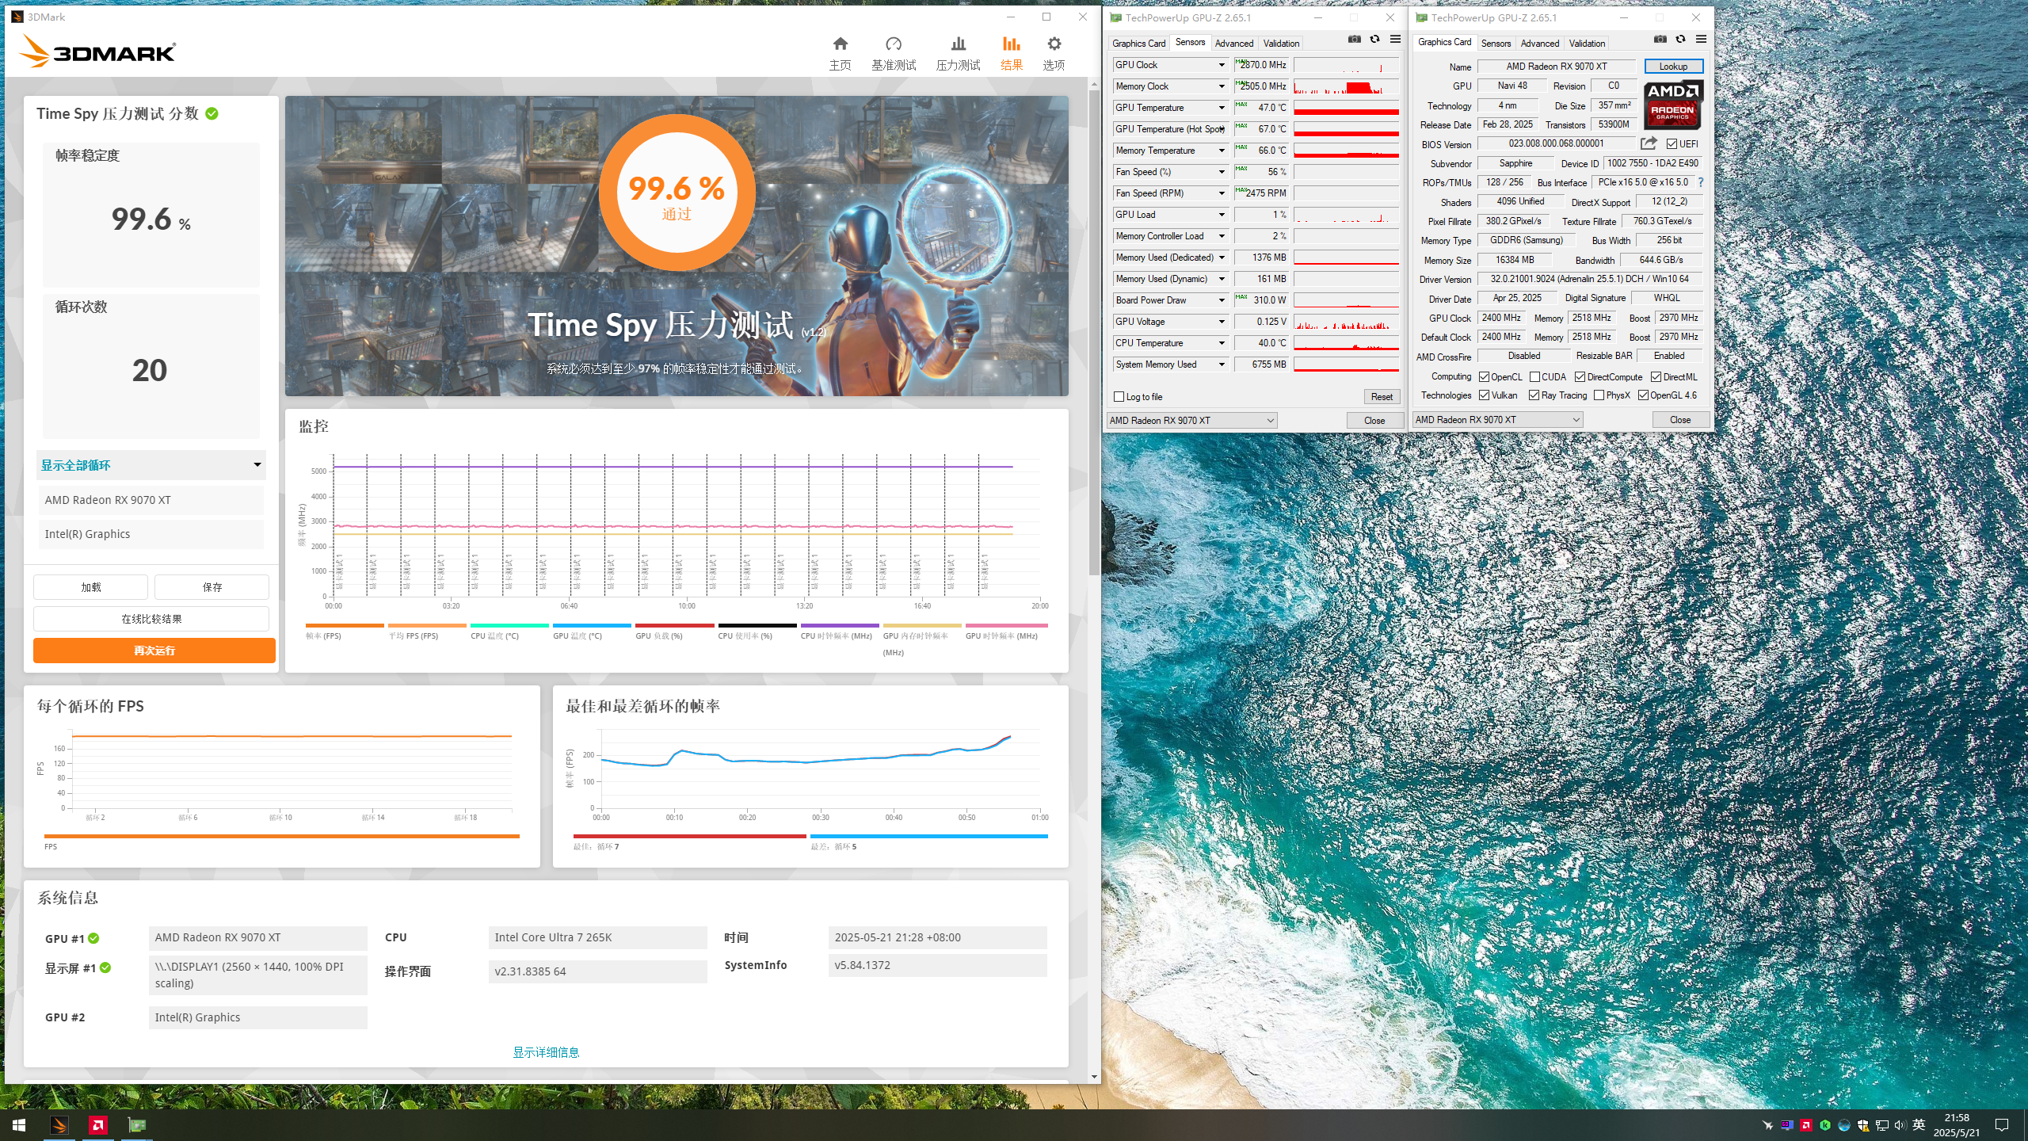Open the 显示全部循环 loop dropdown

(x=151, y=465)
